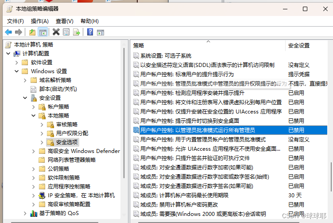The height and width of the screenshot is (223, 333).
Task: Expand the 域名解析策略 tree node
Action: coord(25,80)
